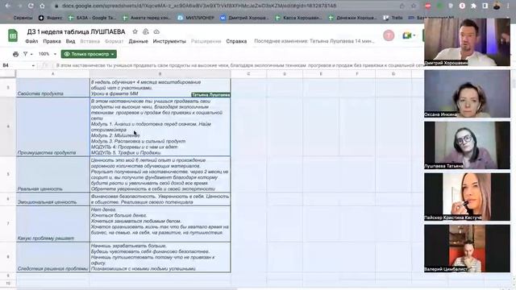
Task: Click the document title ДЗ 1 неделя таблица ЛУШПАЕВА
Action: click(x=76, y=31)
